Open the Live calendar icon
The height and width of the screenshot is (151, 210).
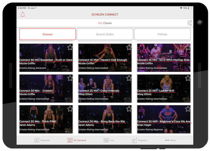click(x=106, y=140)
